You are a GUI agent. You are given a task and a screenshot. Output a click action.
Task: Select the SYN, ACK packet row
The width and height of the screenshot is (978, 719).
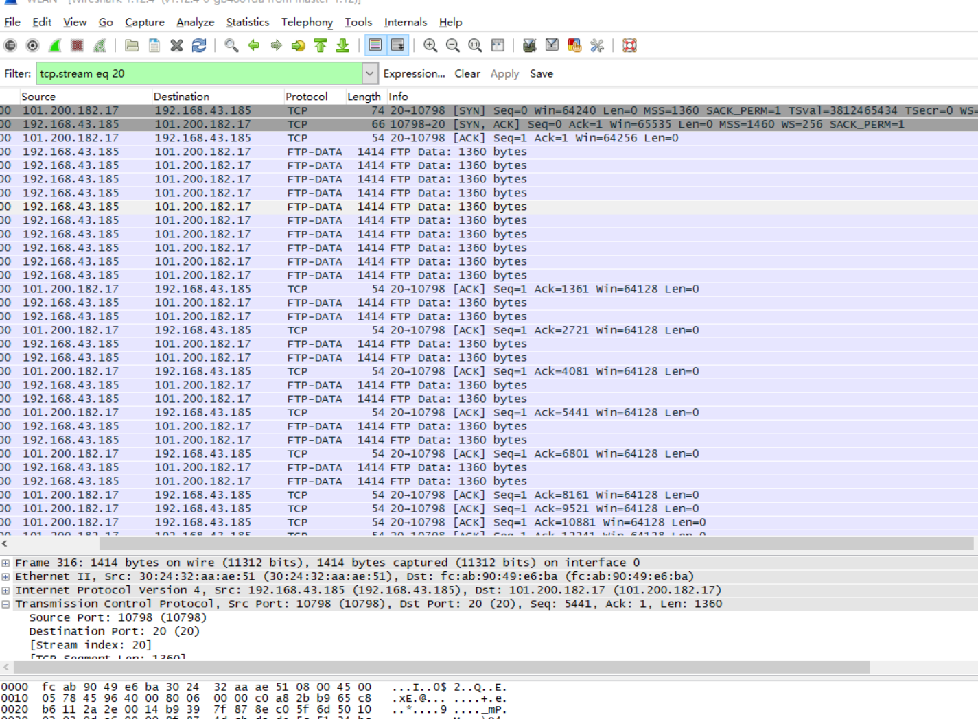(489, 124)
